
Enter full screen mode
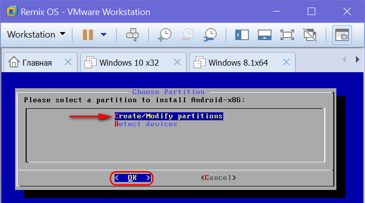tap(287, 35)
